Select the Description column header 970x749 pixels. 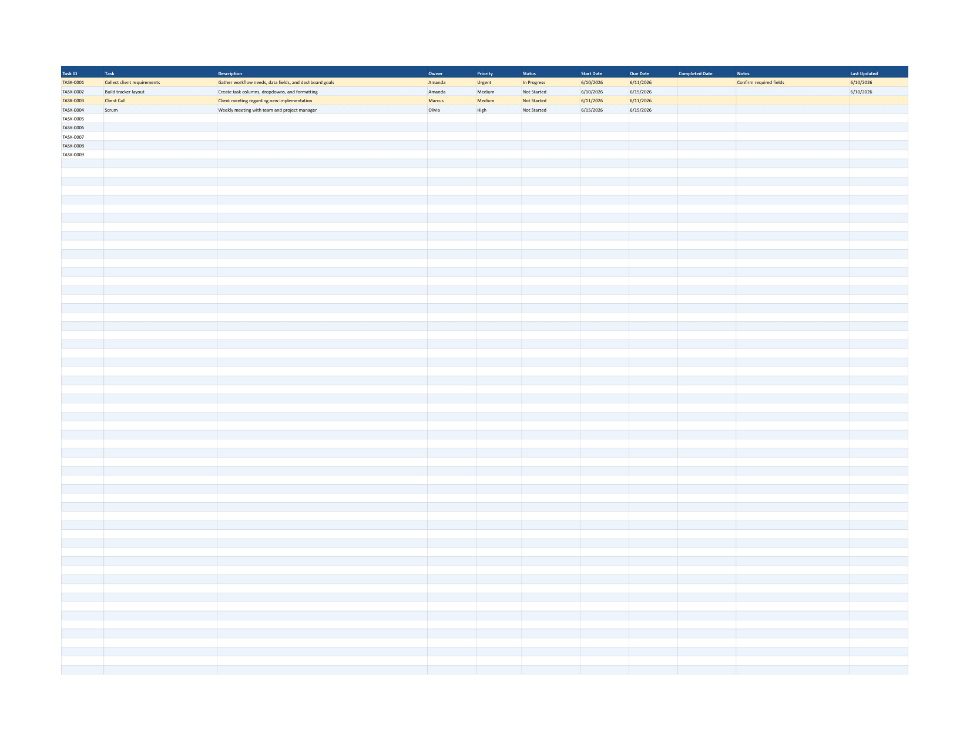(322, 73)
